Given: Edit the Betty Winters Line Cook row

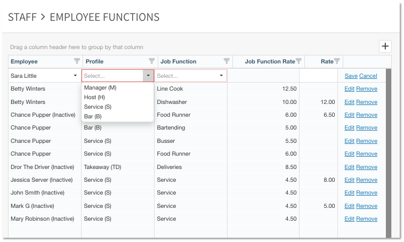Looking at the screenshot, I should (349, 88).
